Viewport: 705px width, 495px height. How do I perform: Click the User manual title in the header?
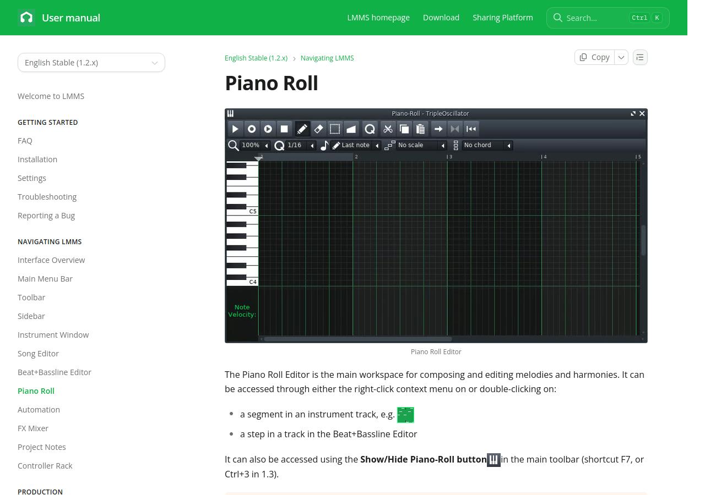(71, 18)
